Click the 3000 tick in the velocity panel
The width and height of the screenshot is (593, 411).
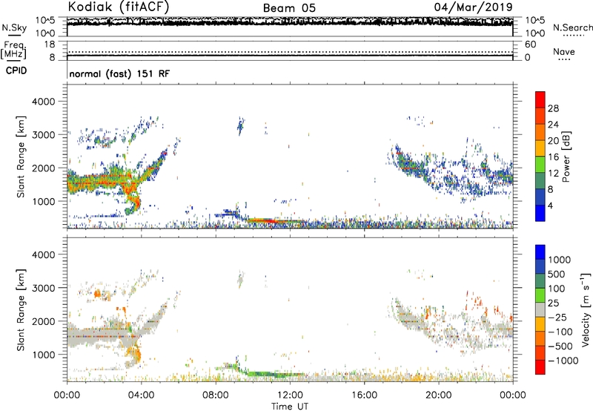point(44,288)
